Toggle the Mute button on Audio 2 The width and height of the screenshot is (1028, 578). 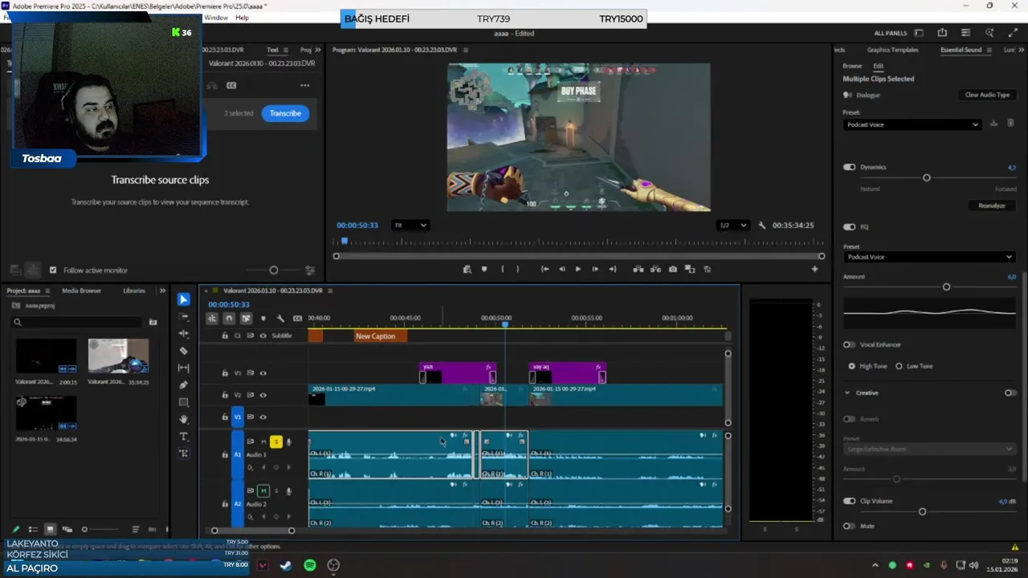click(263, 491)
